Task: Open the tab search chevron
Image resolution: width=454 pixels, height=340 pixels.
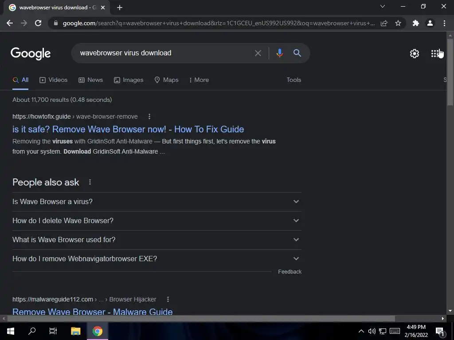Action: [x=383, y=6]
